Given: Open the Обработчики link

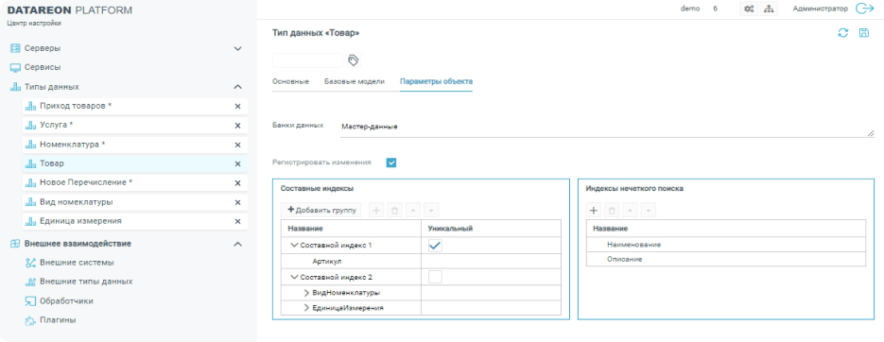Looking at the screenshot, I should tap(66, 300).
